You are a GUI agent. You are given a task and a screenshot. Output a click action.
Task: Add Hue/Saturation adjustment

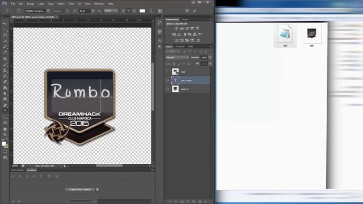(x=174, y=35)
